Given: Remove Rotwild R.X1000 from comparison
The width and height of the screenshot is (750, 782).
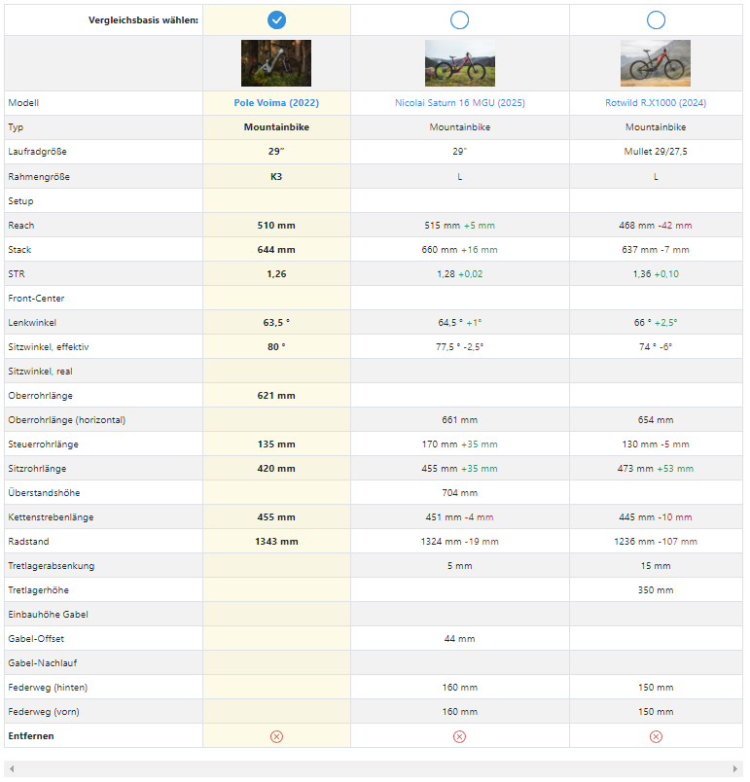Looking at the screenshot, I should point(656,736).
